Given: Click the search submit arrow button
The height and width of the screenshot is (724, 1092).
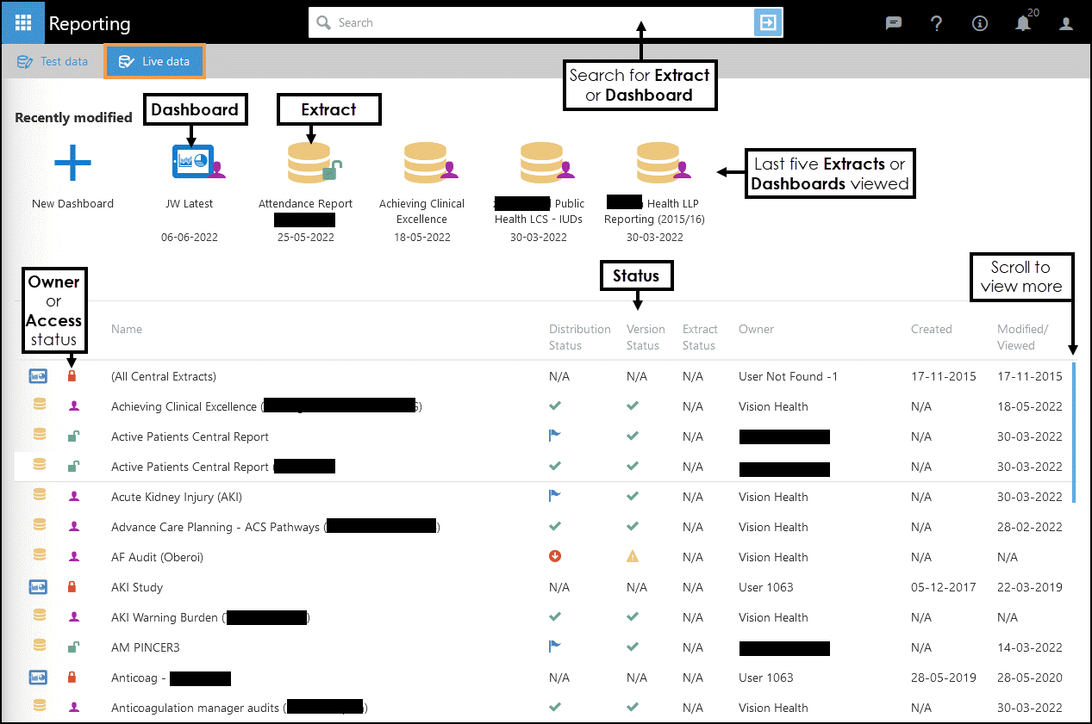Looking at the screenshot, I should coord(767,22).
